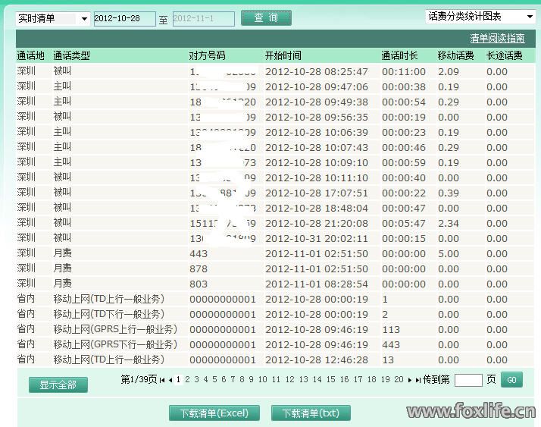
Task: Click the 开始时间 column header
Action: click(283, 55)
